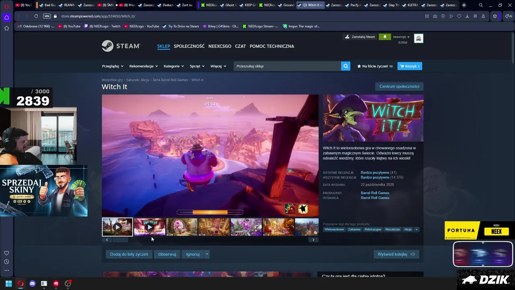Image resolution: width=515 pixels, height=290 pixels.
Task: Open Discord from the taskbar
Action: [32, 284]
